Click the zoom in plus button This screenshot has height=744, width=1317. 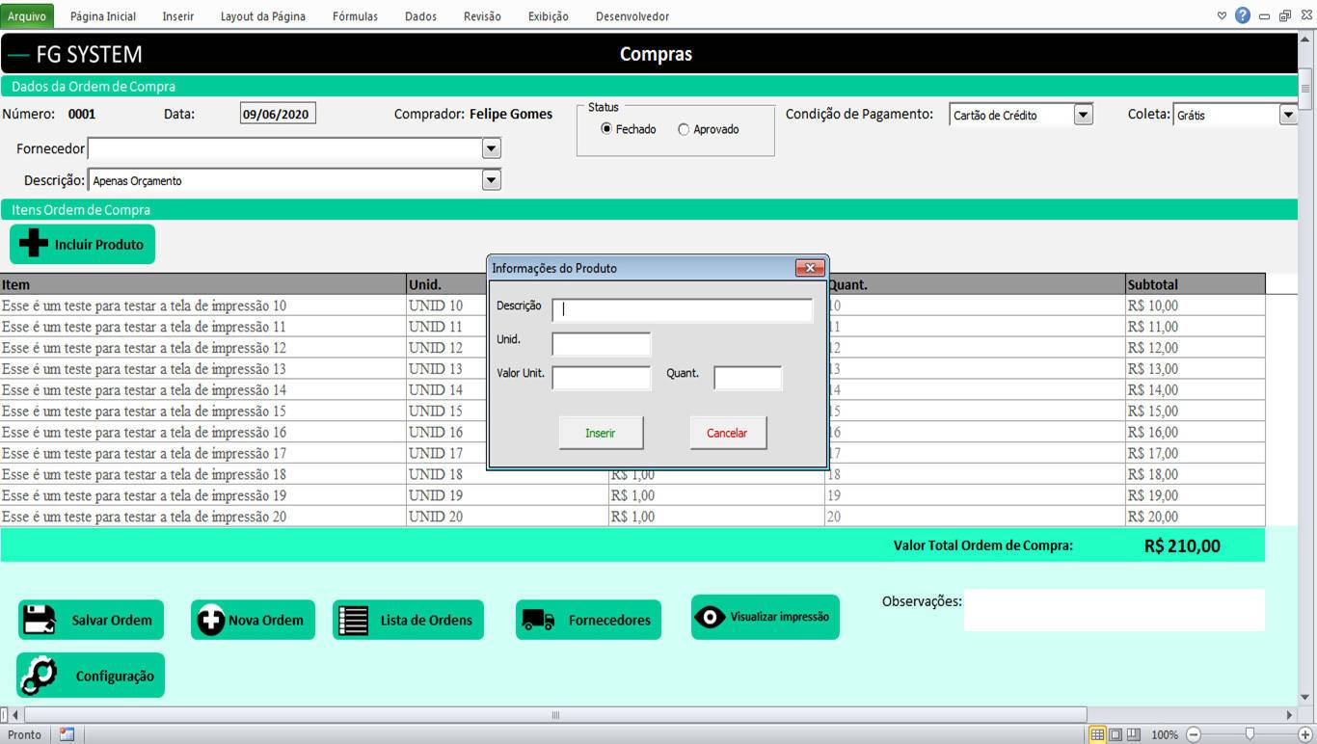[x=1305, y=734]
